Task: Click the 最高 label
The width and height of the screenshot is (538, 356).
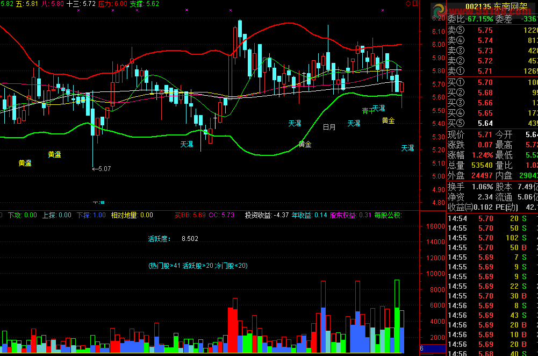Action: click(504, 145)
